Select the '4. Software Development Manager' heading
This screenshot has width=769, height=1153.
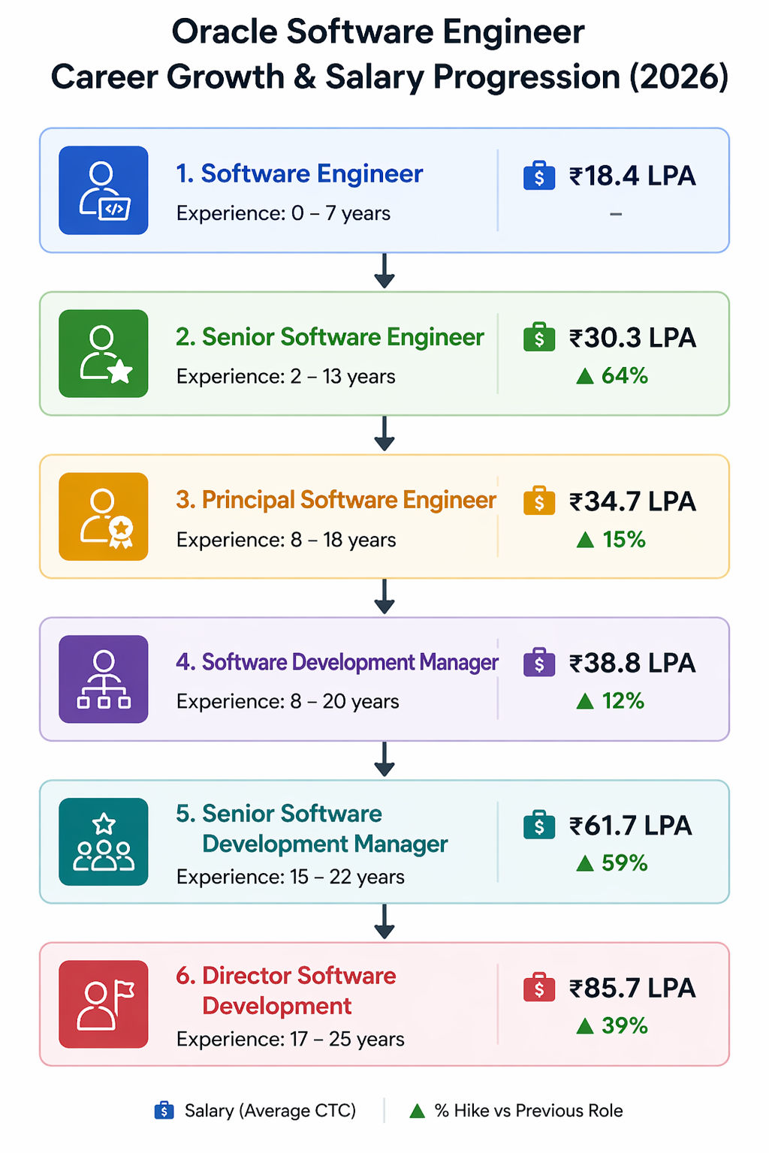pos(337,663)
